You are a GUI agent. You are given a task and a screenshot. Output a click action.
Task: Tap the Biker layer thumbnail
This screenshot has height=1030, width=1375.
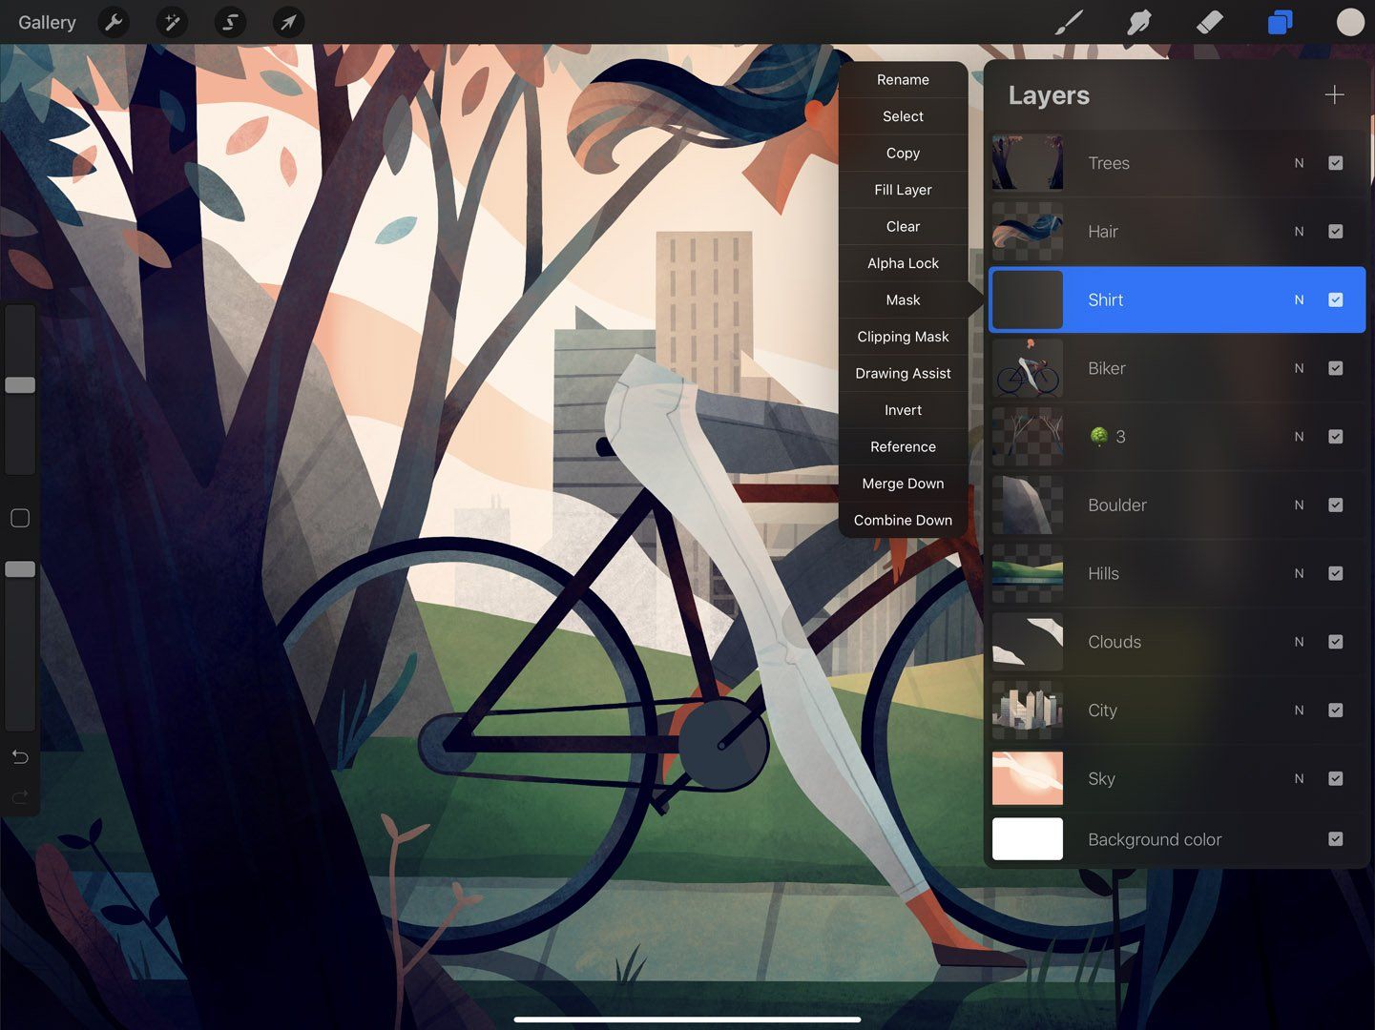pos(1028,368)
